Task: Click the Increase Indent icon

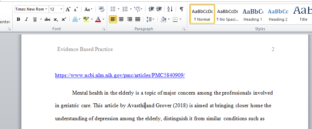Action: [x=159, y=9]
